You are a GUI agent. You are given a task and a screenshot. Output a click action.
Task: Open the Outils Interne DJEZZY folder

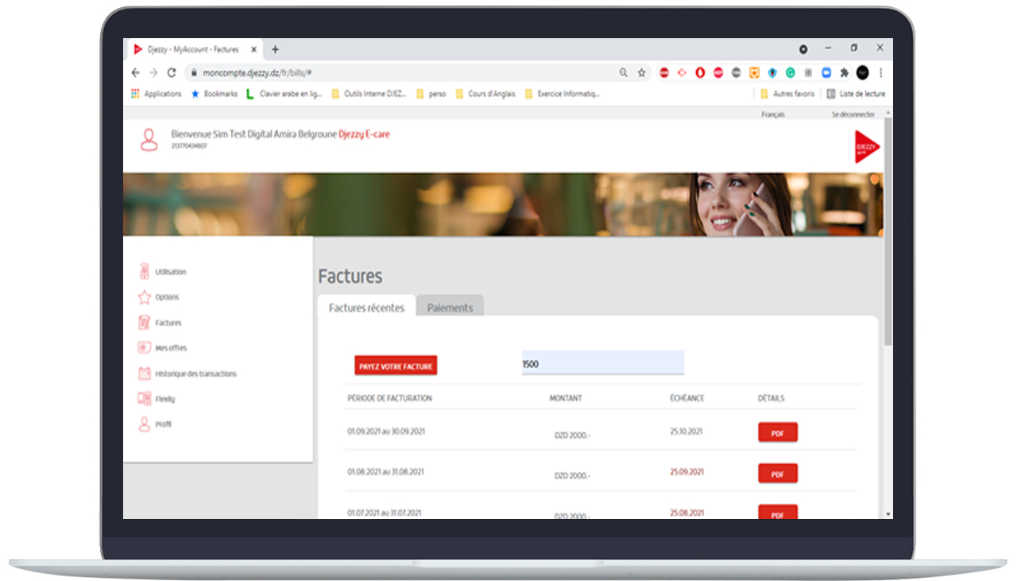click(x=369, y=94)
